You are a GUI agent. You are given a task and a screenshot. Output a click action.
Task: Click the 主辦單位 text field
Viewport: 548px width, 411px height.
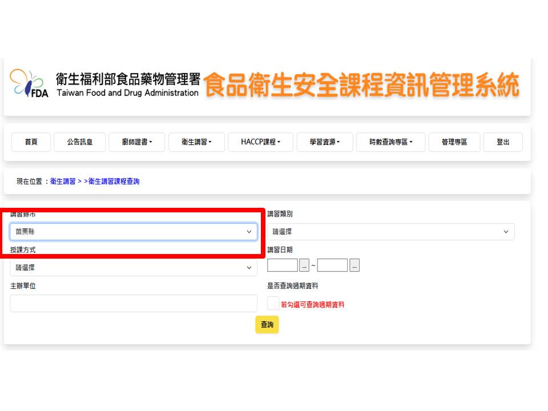[x=134, y=303]
